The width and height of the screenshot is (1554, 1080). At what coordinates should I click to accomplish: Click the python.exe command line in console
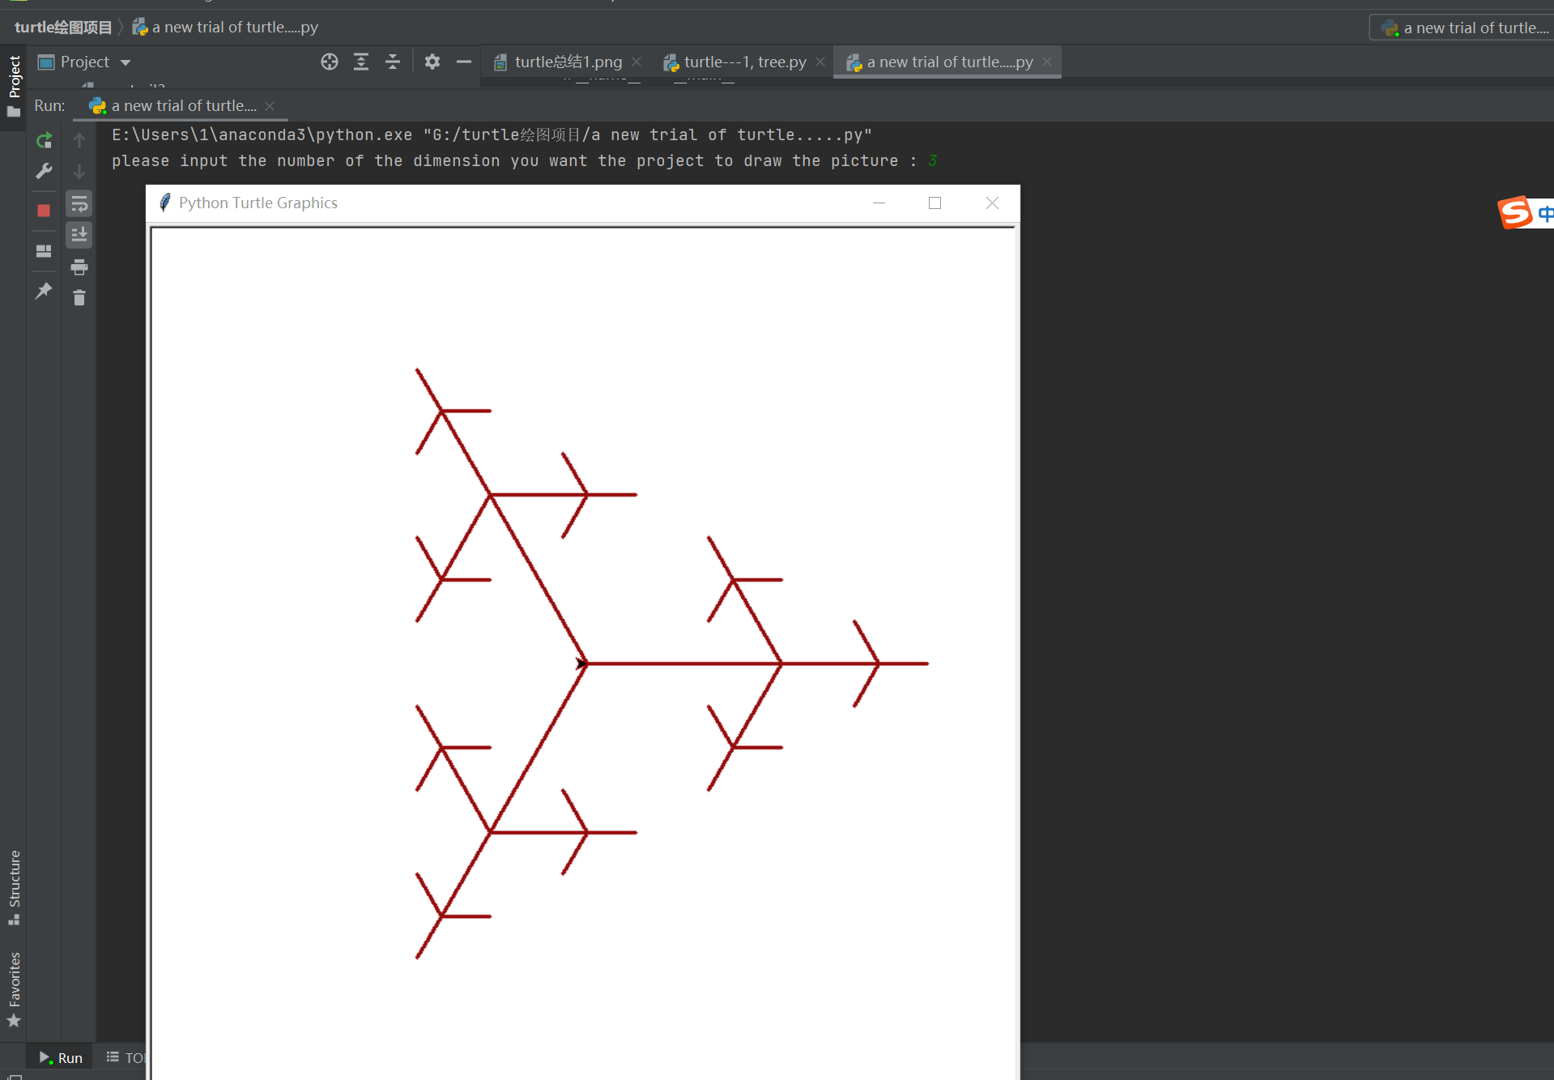coord(492,135)
